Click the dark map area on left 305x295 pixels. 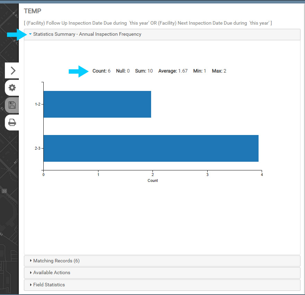click(x=9, y=208)
